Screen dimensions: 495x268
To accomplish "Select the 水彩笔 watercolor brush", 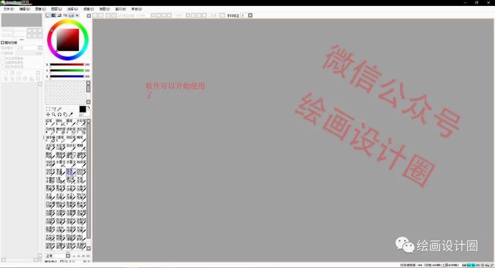I will pyautogui.click(x=81, y=123).
